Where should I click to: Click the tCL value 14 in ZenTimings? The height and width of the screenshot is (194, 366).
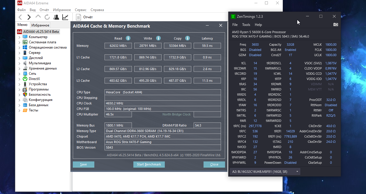[255, 63]
